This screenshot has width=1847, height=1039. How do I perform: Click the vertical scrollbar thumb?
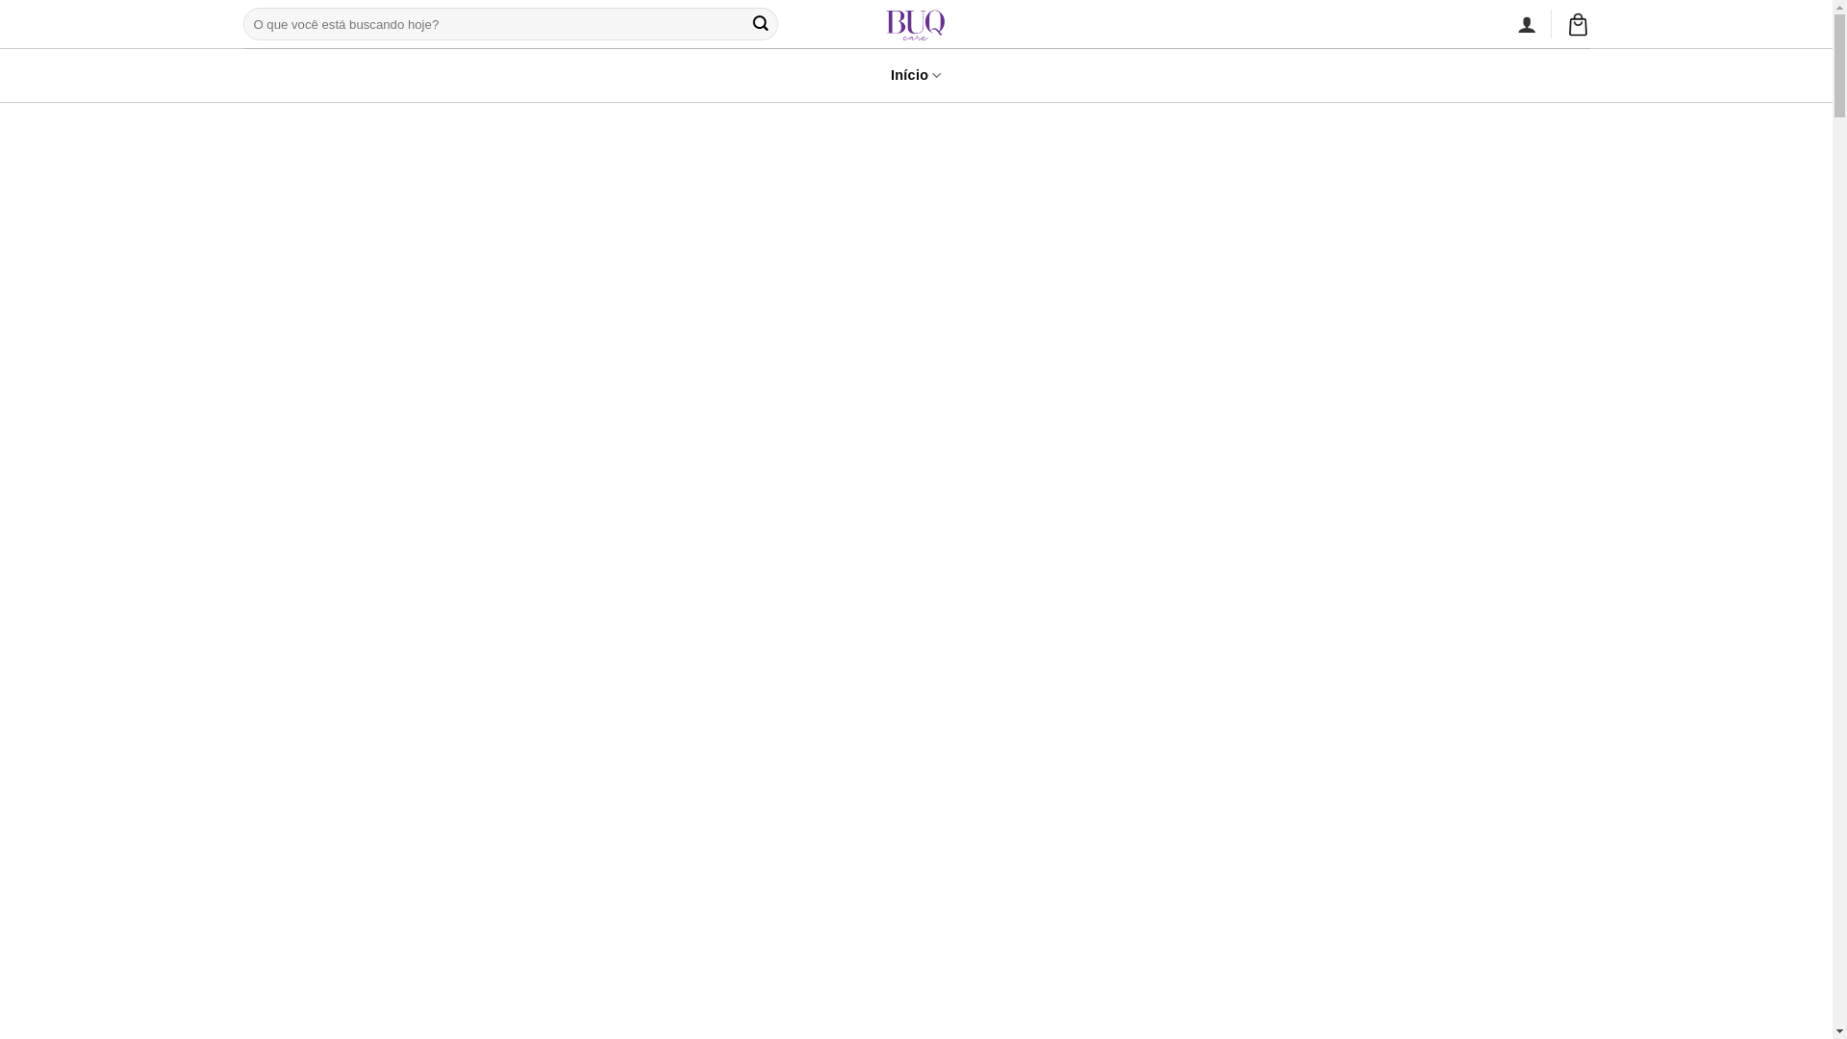(1839, 65)
